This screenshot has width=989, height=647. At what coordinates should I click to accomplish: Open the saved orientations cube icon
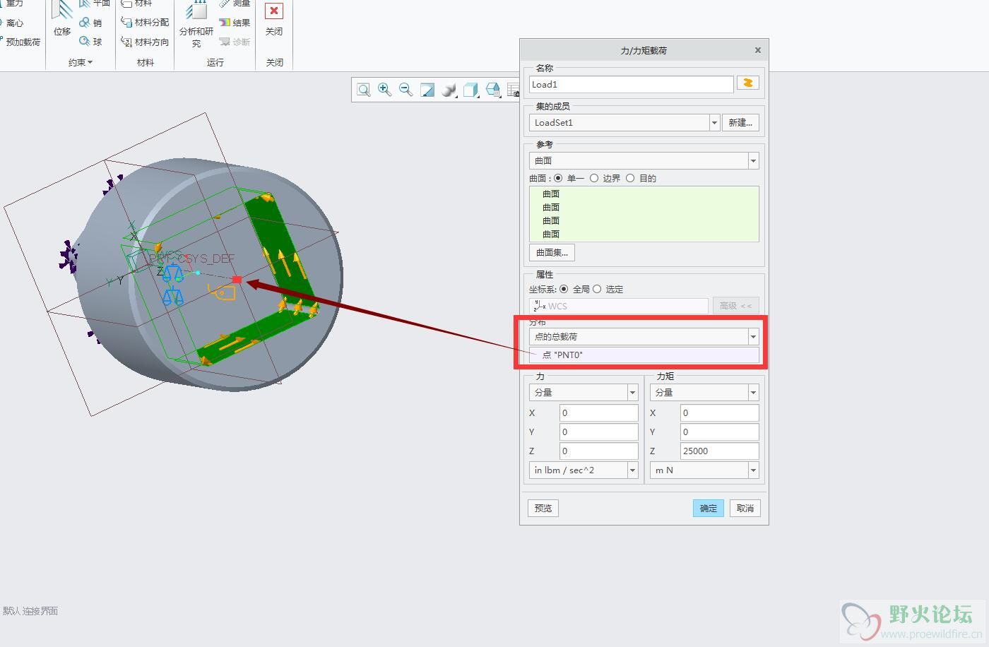click(x=471, y=90)
